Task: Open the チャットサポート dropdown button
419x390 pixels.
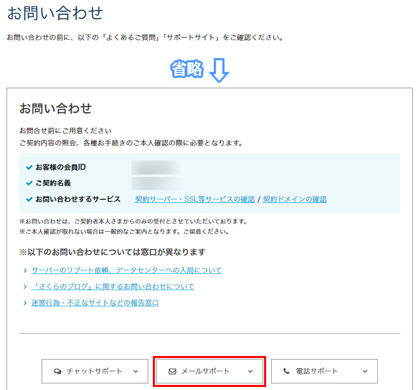Action: [95, 371]
